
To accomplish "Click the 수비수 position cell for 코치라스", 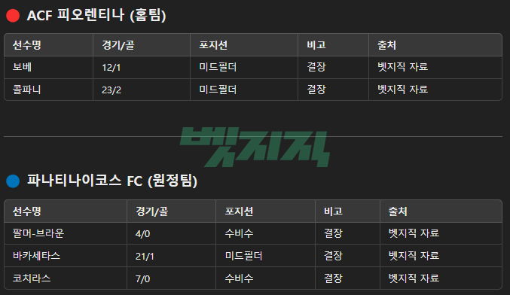I will pos(239,278).
